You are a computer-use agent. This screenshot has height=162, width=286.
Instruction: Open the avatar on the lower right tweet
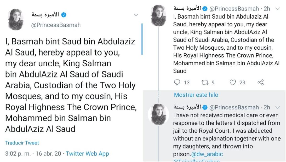pyautogui.click(x=158, y=114)
